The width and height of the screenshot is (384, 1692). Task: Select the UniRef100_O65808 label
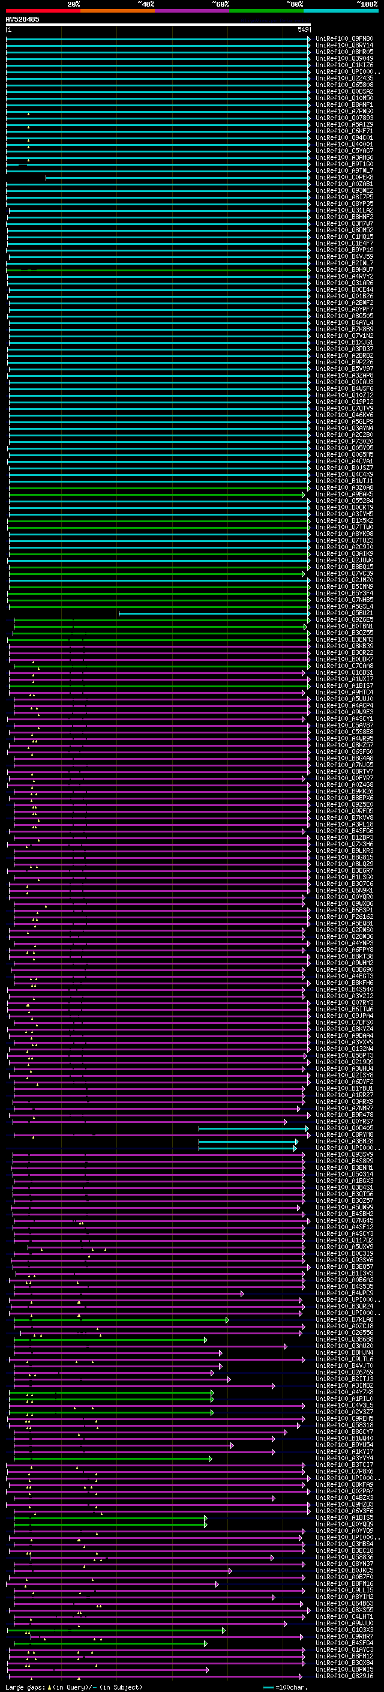[x=344, y=85]
